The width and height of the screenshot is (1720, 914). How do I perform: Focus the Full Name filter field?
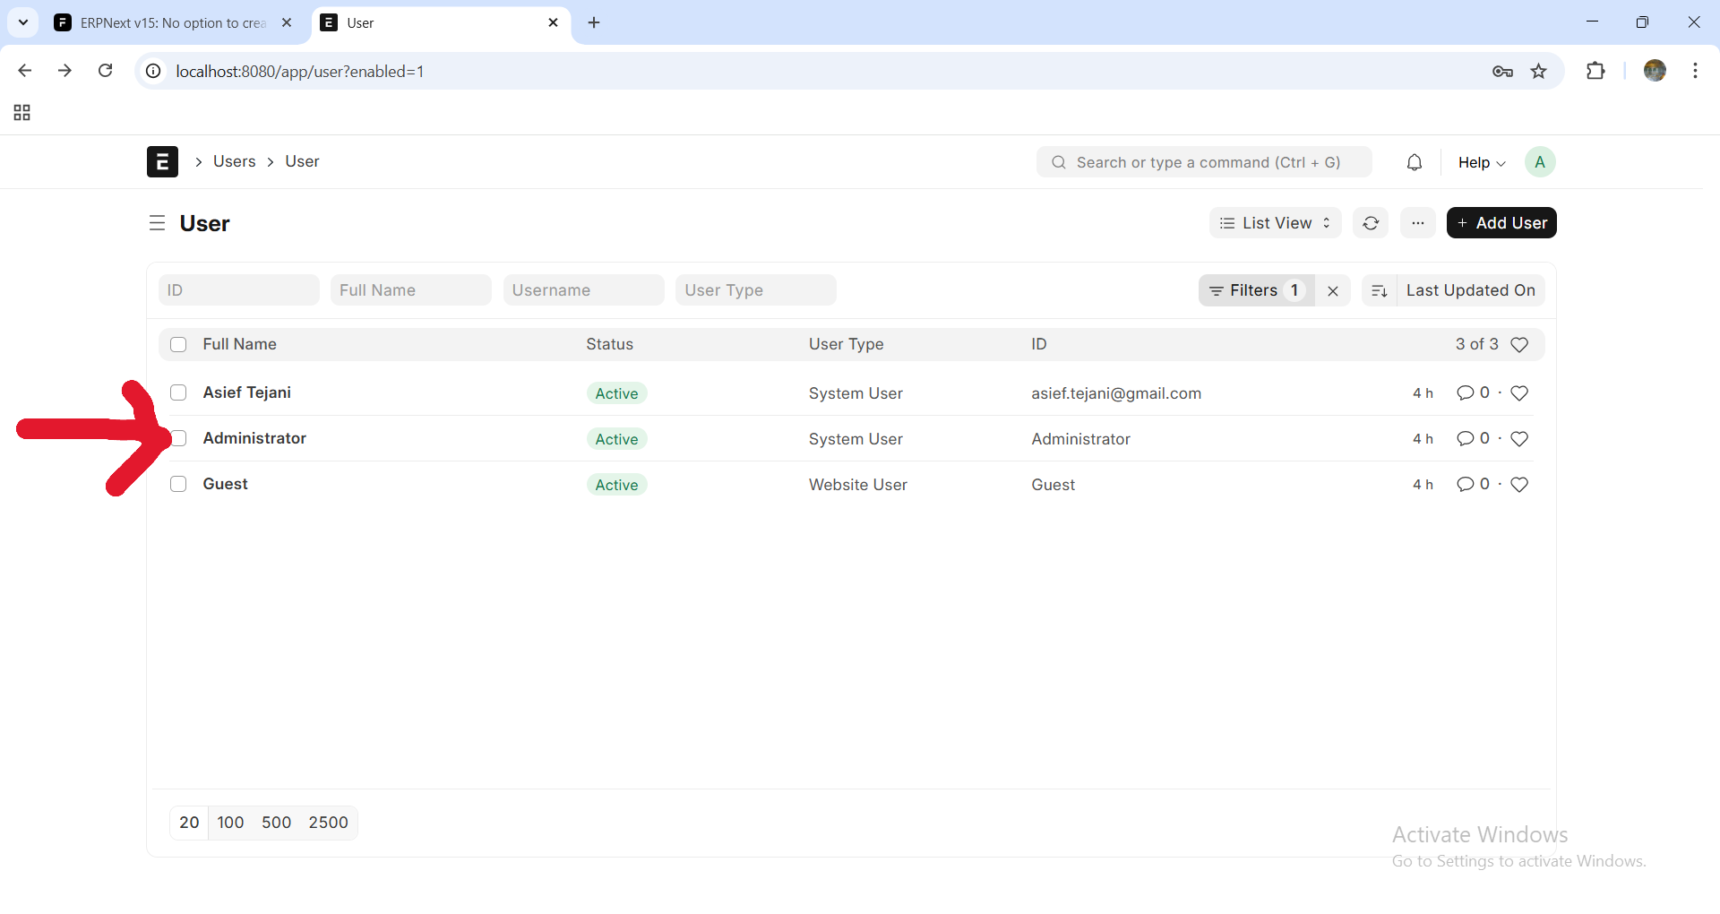(410, 290)
